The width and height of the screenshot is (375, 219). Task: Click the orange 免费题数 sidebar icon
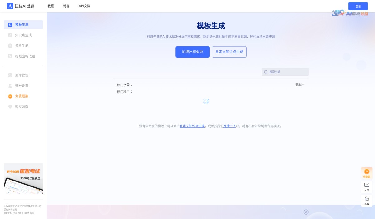click(x=9, y=96)
